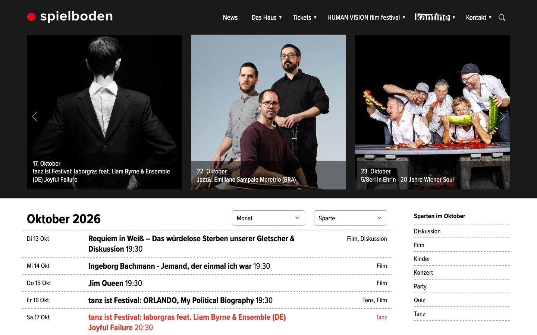Click the Film tag on Do 15 Okt
The width and height of the screenshot is (537, 335).
[381, 283]
